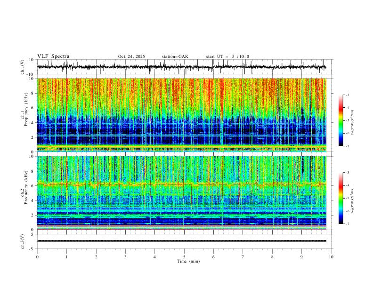This screenshot has width=373, height=288.
Task: Click the "-5" tick on ch.3(V) axis
Action: pos(32,249)
